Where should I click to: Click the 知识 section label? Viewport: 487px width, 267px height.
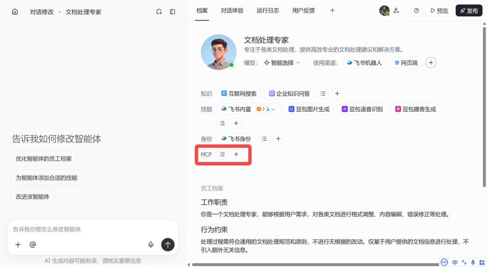click(206, 94)
